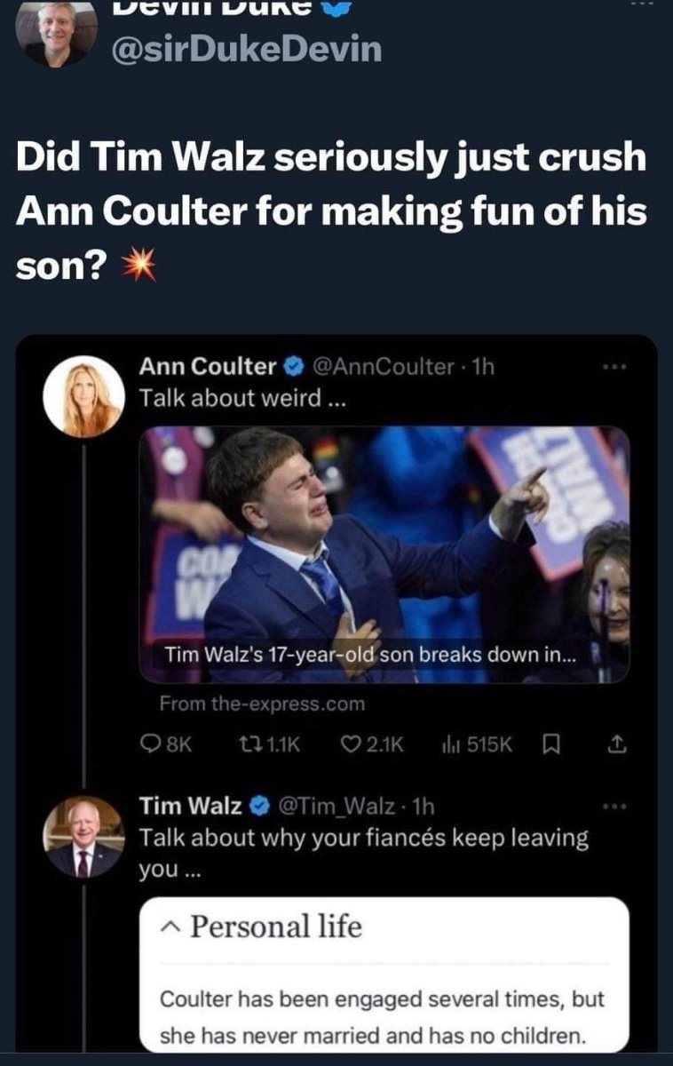Viewport: 673px width, 1066px height.
Task: Click the "From the-express.com" source link
Action: point(262,704)
